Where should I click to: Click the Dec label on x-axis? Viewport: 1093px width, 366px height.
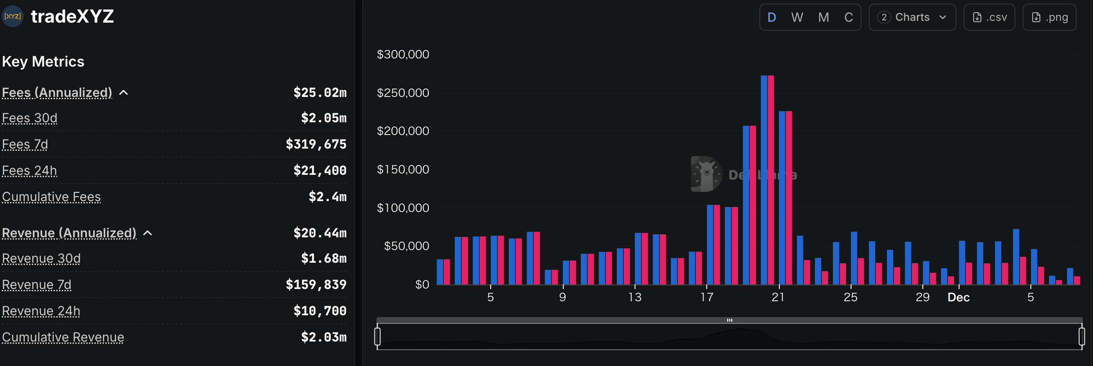[959, 298]
